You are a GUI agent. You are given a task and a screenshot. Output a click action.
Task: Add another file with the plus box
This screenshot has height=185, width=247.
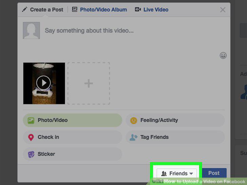pyautogui.click(x=89, y=83)
